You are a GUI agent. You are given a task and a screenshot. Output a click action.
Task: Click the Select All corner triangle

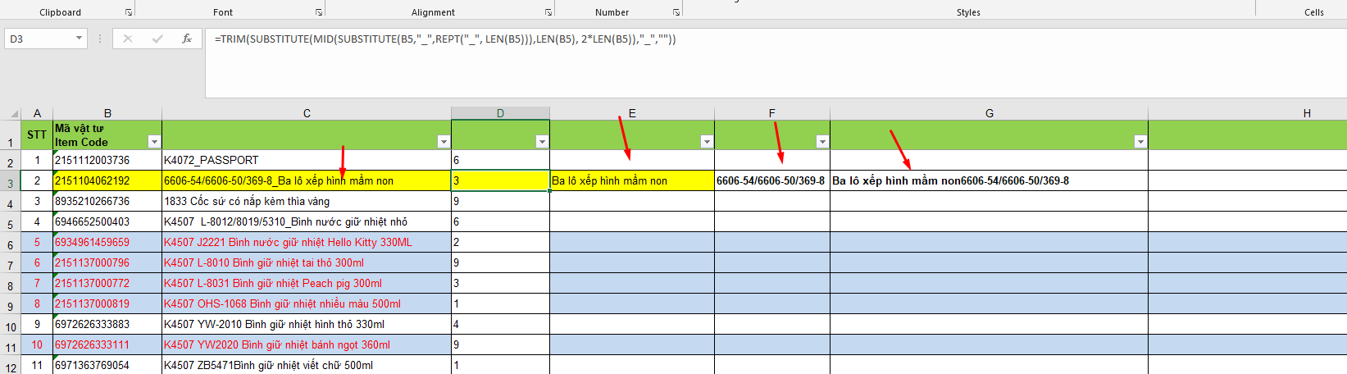coord(13,113)
